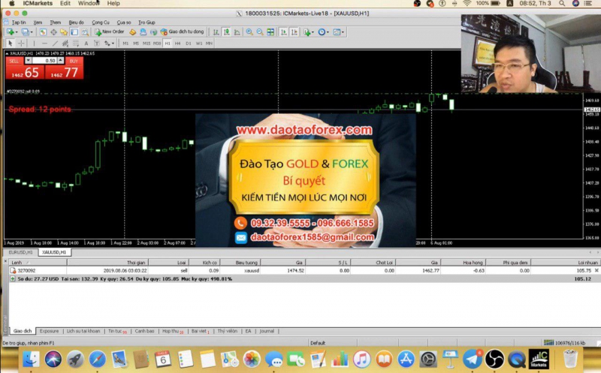Select the text 'A' tool

click(86, 44)
